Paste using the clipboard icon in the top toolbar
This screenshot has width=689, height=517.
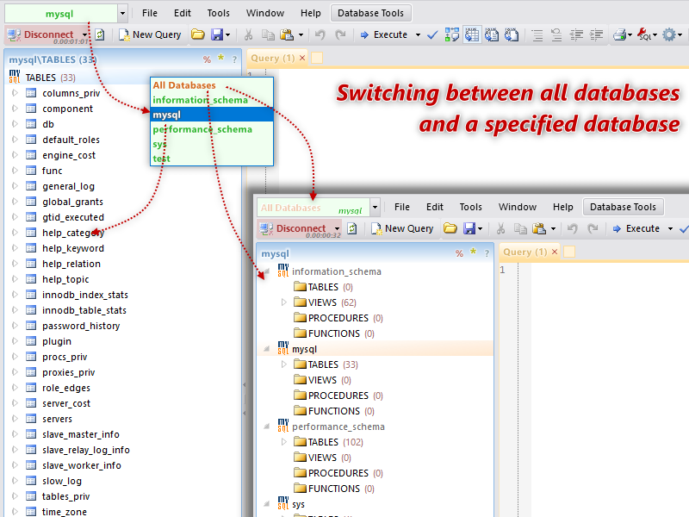click(287, 34)
